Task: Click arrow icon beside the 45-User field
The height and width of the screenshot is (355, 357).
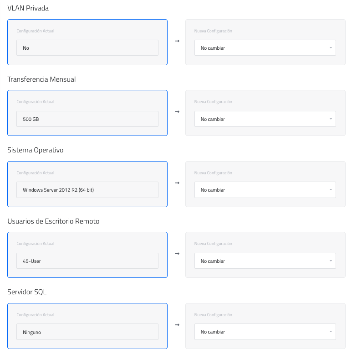Action: (x=177, y=254)
